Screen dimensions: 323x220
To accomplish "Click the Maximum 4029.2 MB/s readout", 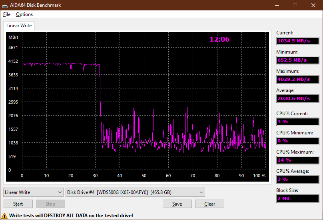I will tap(298, 79).
